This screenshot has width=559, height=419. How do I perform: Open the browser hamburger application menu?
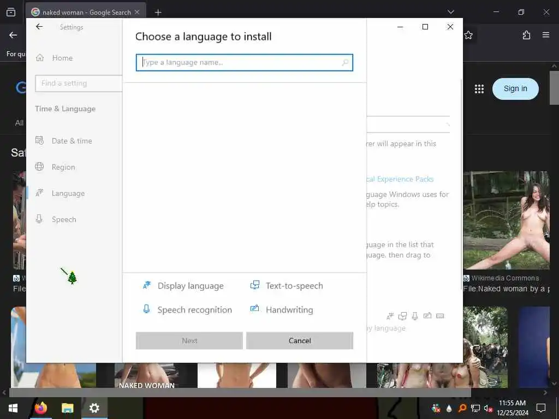[546, 35]
